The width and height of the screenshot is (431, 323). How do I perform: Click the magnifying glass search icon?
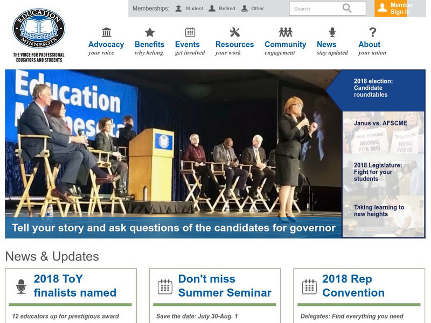click(346, 9)
